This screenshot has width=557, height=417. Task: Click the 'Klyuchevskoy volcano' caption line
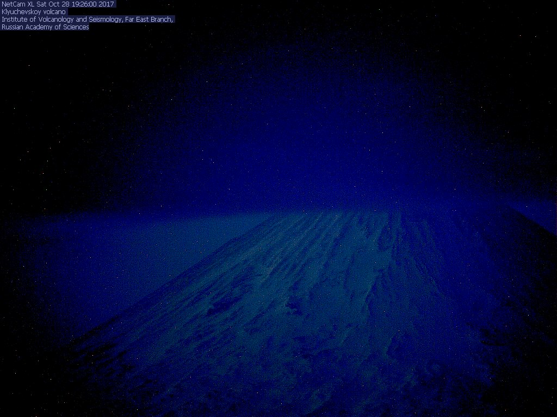point(34,12)
